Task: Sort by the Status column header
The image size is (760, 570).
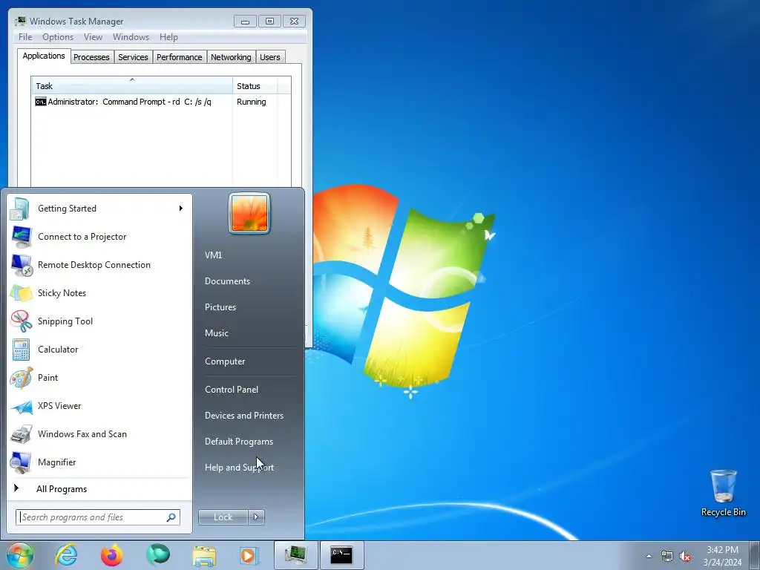Action: pyautogui.click(x=255, y=86)
